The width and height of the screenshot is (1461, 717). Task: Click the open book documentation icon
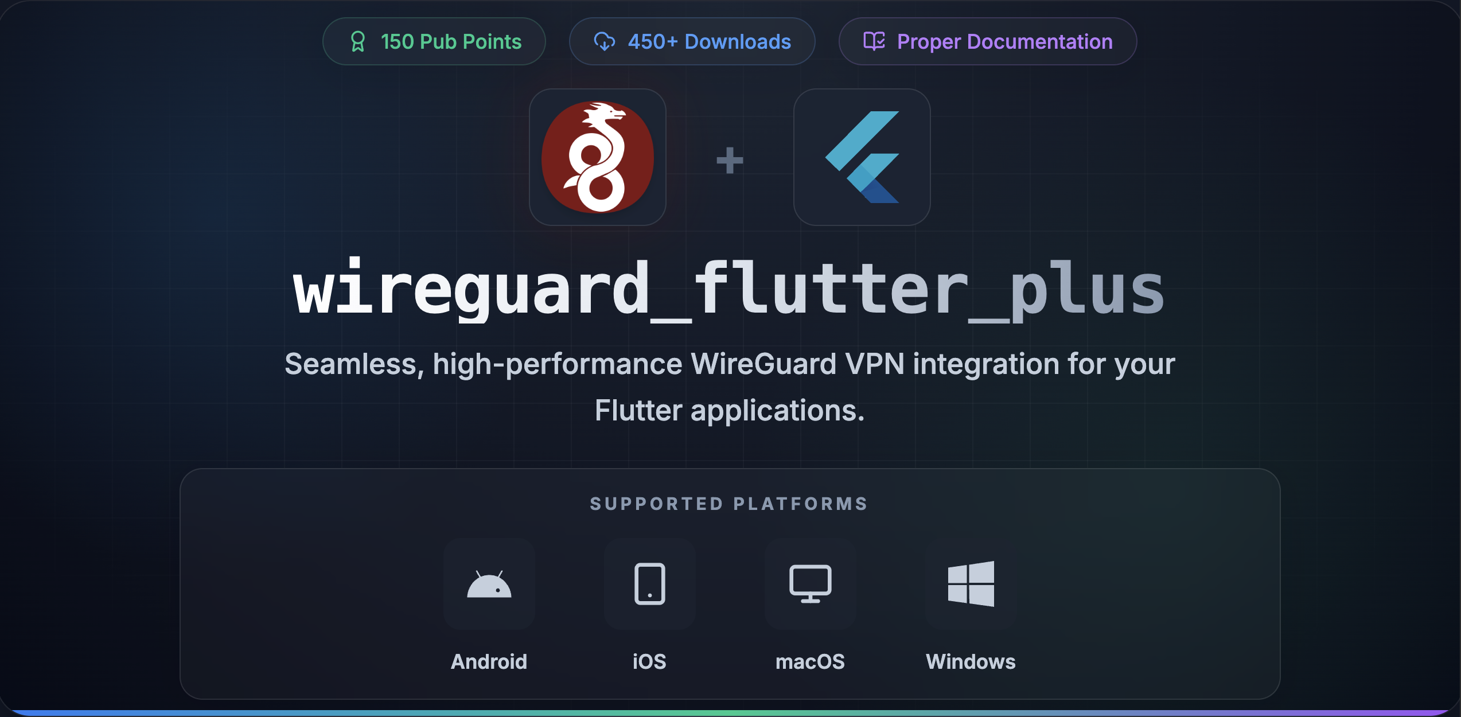point(874,41)
